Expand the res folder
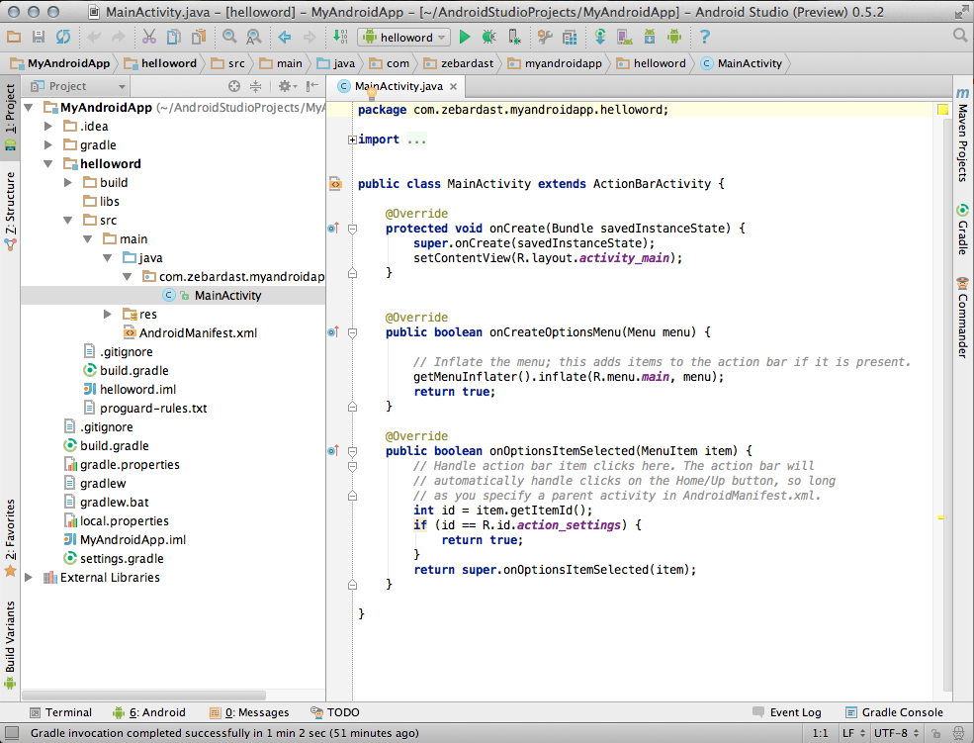The height and width of the screenshot is (743, 974). point(107,315)
